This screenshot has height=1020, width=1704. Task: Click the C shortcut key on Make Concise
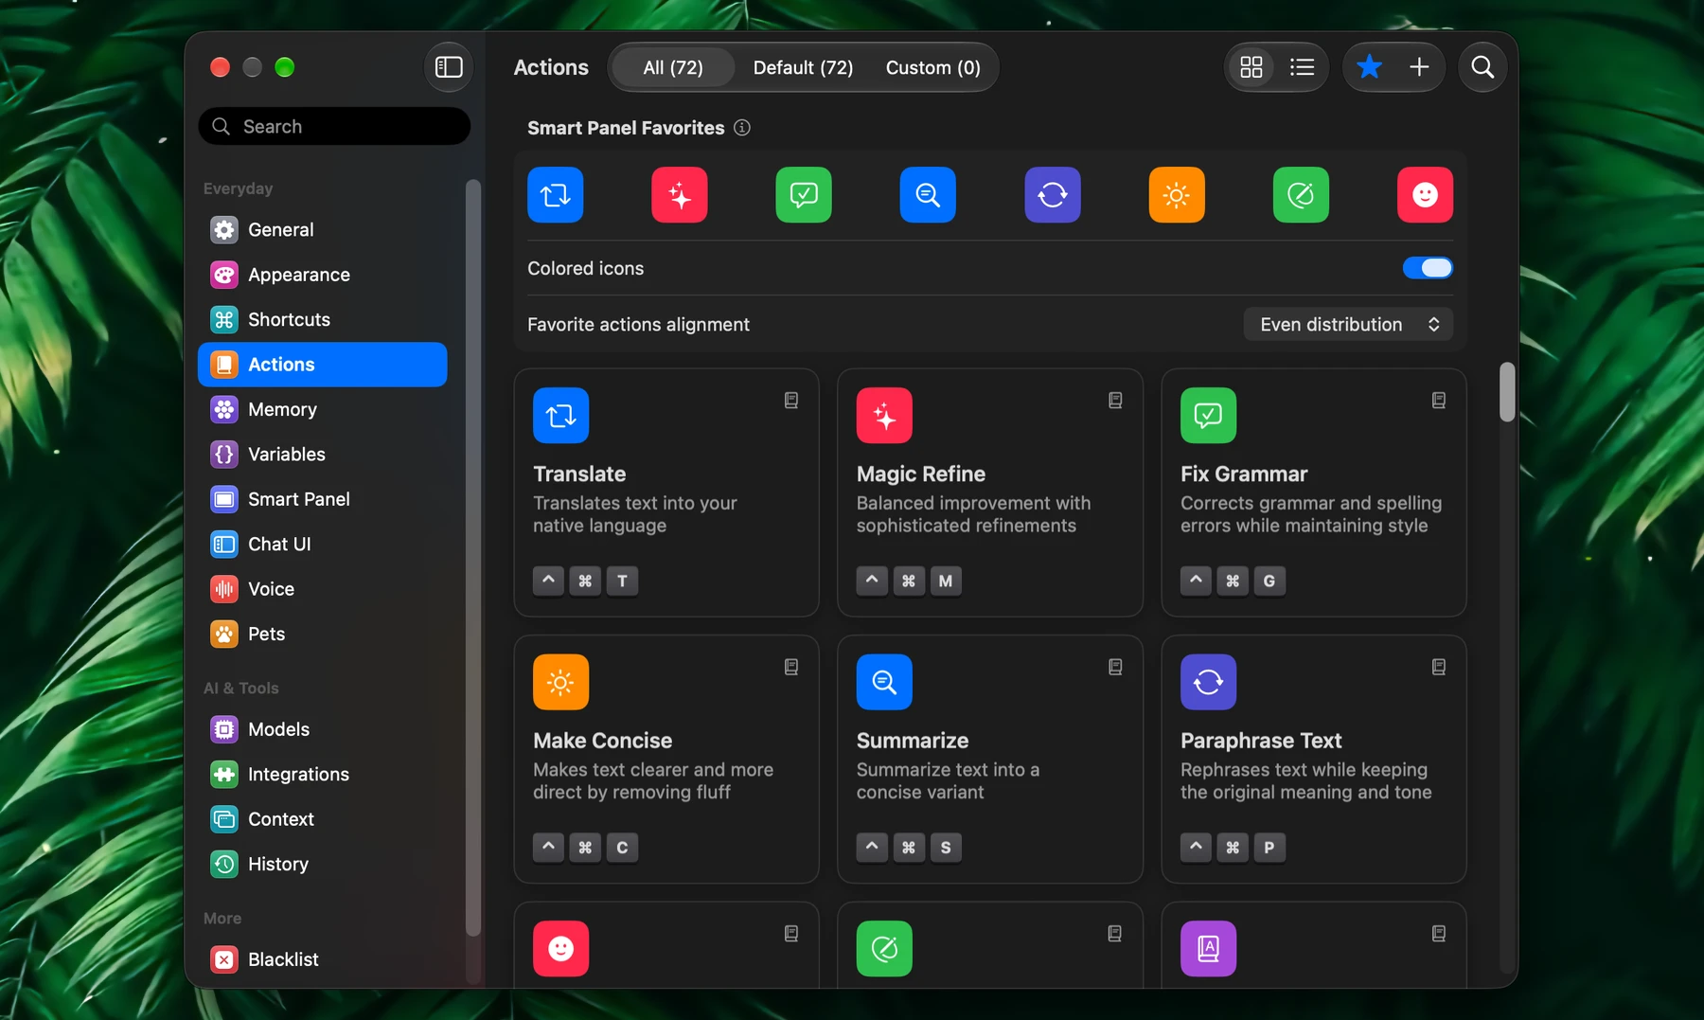click(622, 848)
